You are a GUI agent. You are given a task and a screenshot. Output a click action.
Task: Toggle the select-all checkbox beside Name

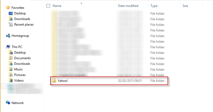point(48,6)
